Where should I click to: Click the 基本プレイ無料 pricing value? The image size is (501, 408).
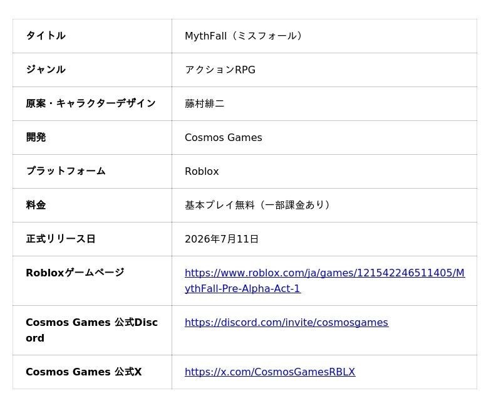pos(257,205)
